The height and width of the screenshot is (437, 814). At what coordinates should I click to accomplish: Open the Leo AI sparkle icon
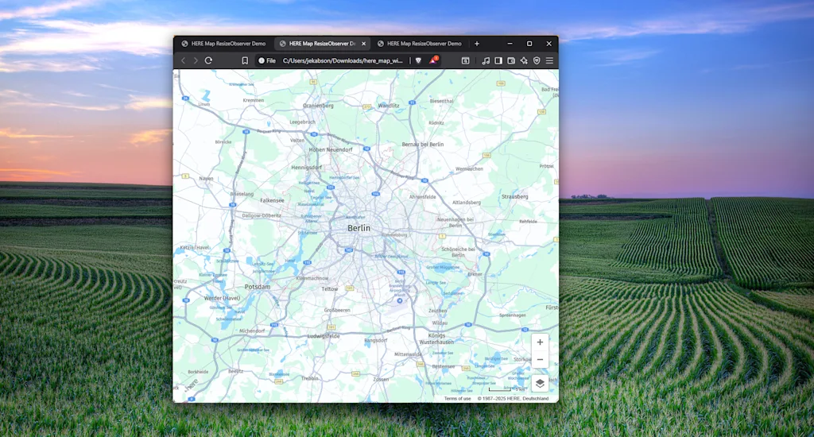(x=524, y=60)
